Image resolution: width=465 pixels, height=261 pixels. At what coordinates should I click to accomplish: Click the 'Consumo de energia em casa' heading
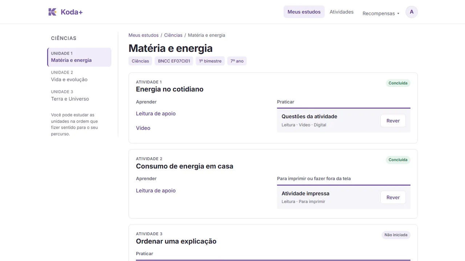[185, 166]
